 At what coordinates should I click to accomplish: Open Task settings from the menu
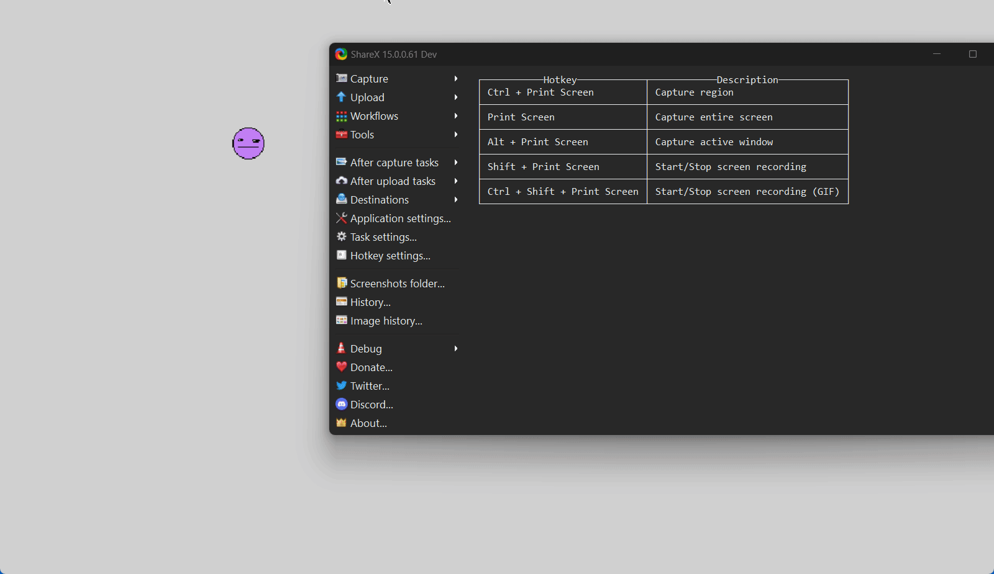(383, 237)
